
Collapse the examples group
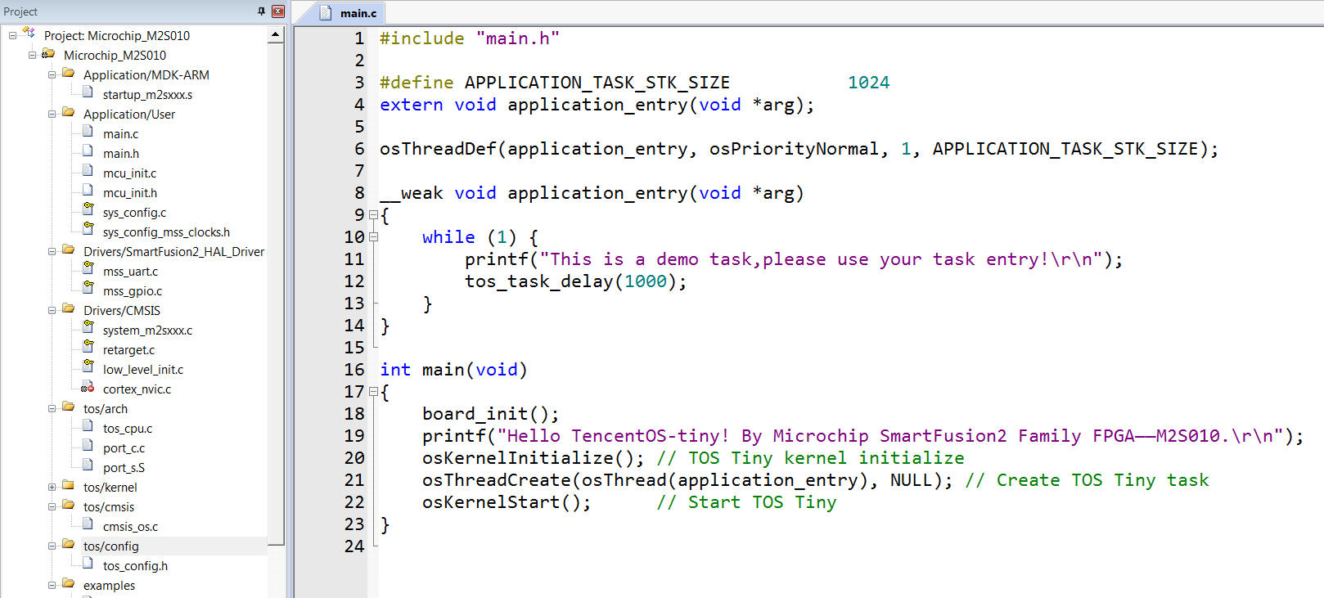pos(52,586)
